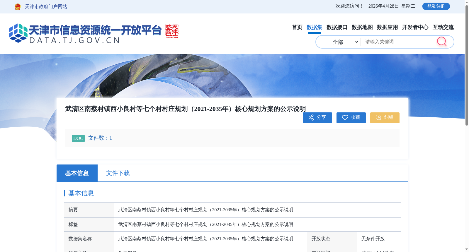Click the 无条件开放 value cell
The height and width of the screenshot is (252, 469).
click(379, 239)
